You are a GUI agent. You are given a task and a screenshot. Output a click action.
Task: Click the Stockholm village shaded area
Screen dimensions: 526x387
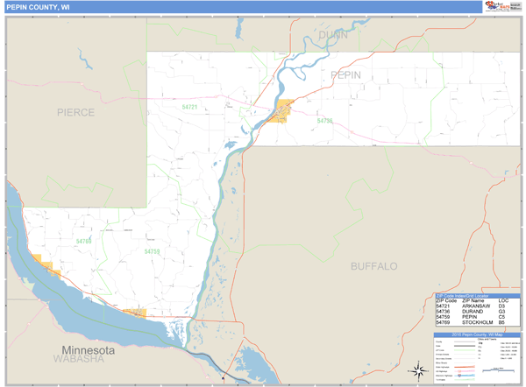coord(46,265)
